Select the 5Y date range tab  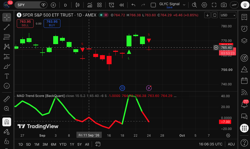coord(79,144)
